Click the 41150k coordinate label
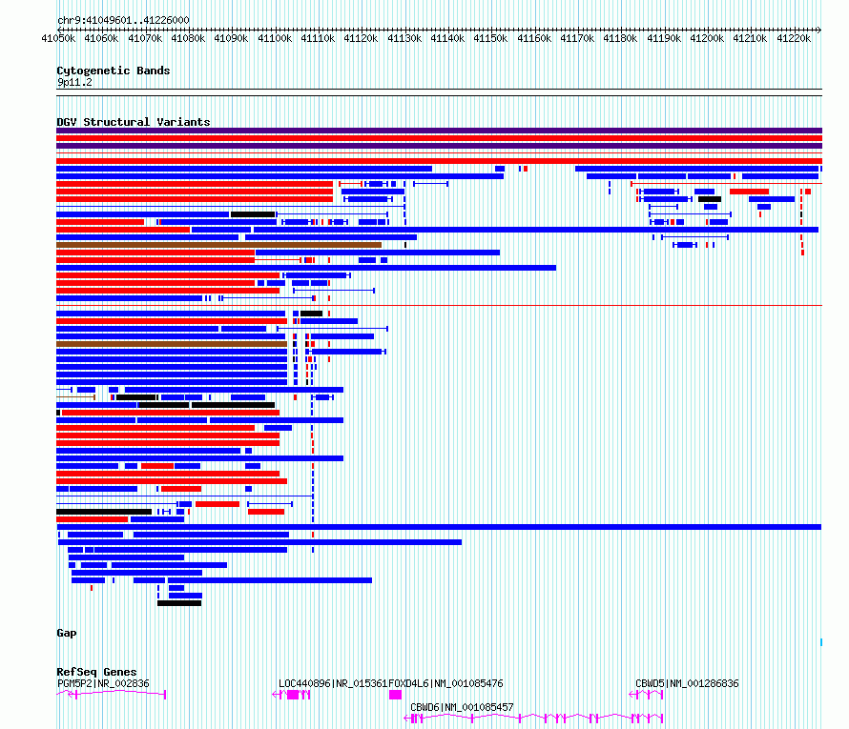The height and width of the screenshot is (729, 849). (x=490, y=38)
